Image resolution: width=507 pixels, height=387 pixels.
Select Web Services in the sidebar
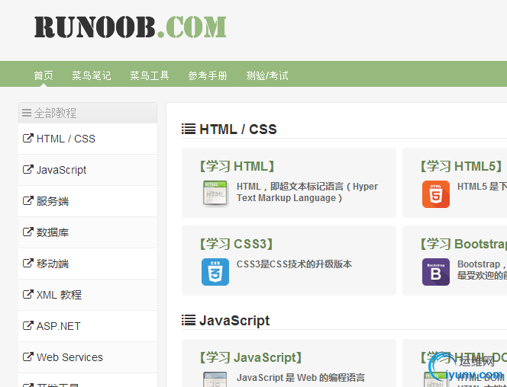(x=88, y=357)
